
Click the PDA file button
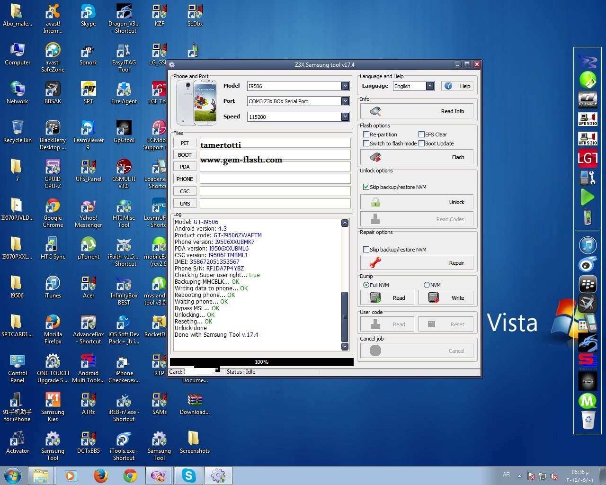click(185, 167)
